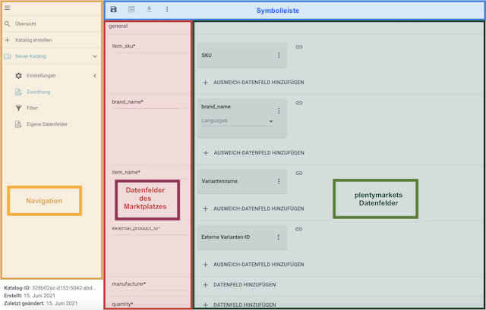The width and height of the screenshot is (486, 310).
Task: Open the Filter menu entry
Action: click(x=32, y=108)
